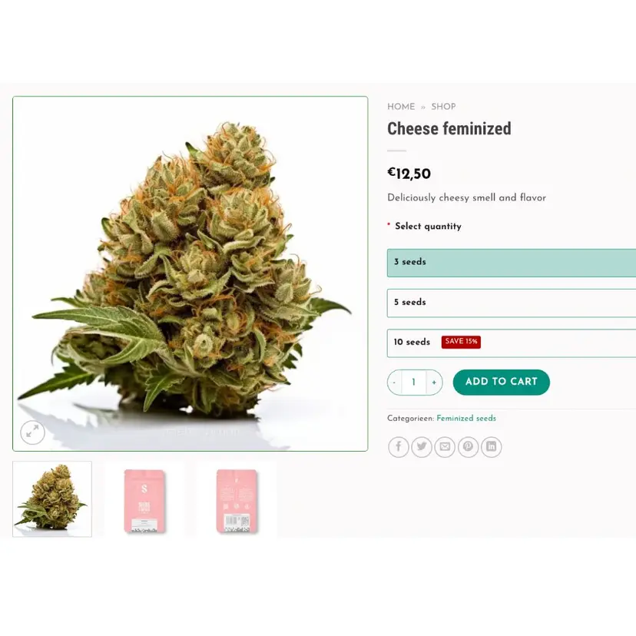Go to HOME breadcrumb
The image size is (636, 636).
[x=401, y=107]
